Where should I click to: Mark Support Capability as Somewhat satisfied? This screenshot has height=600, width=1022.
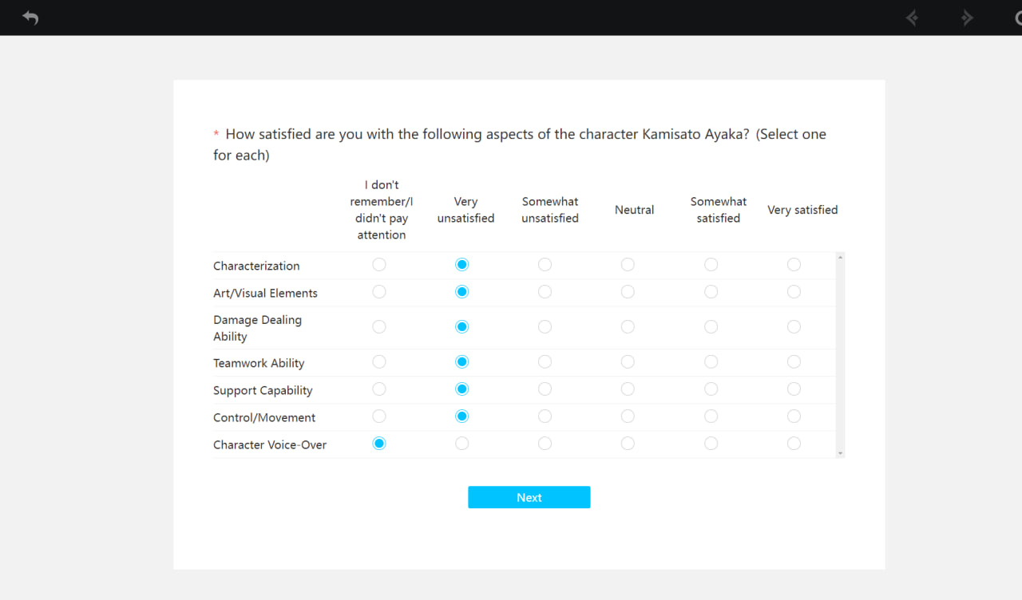[711, 389]
